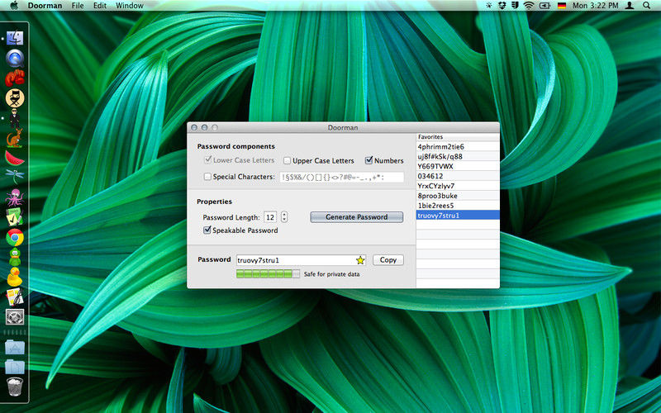
Task: Click the green password strength bar
Action: 268,274
